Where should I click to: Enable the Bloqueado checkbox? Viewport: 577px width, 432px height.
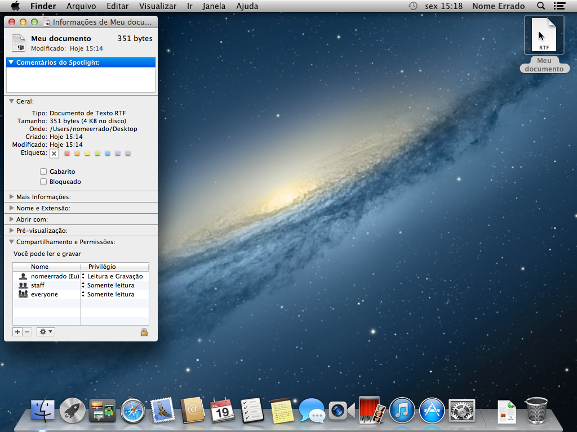point(43,182)
